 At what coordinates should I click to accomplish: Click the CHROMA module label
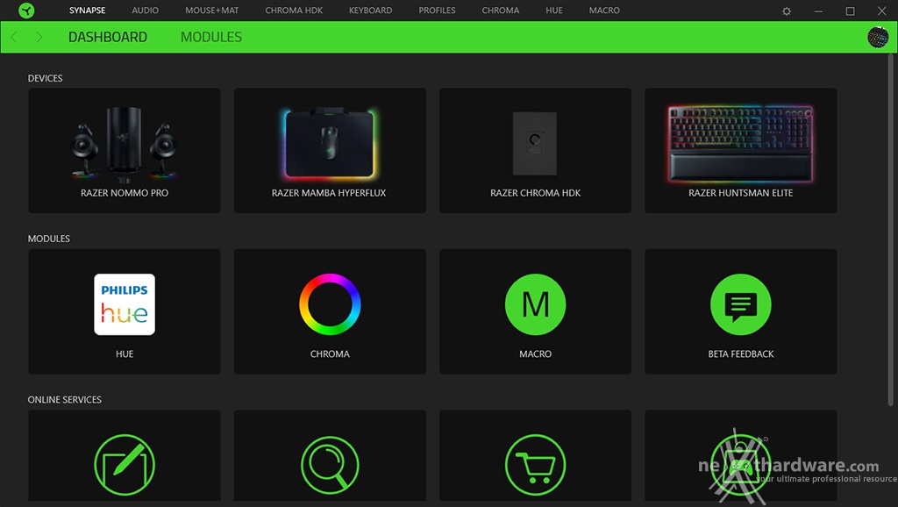click(330, 354)
